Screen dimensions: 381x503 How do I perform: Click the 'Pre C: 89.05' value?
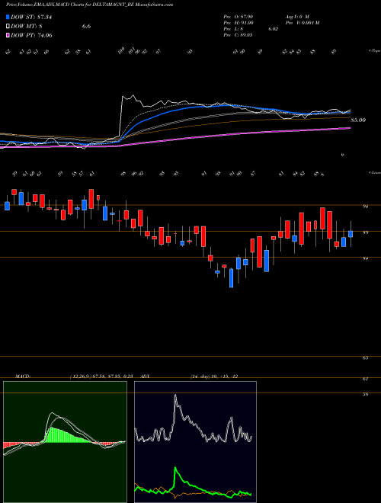tap(239, 34)
